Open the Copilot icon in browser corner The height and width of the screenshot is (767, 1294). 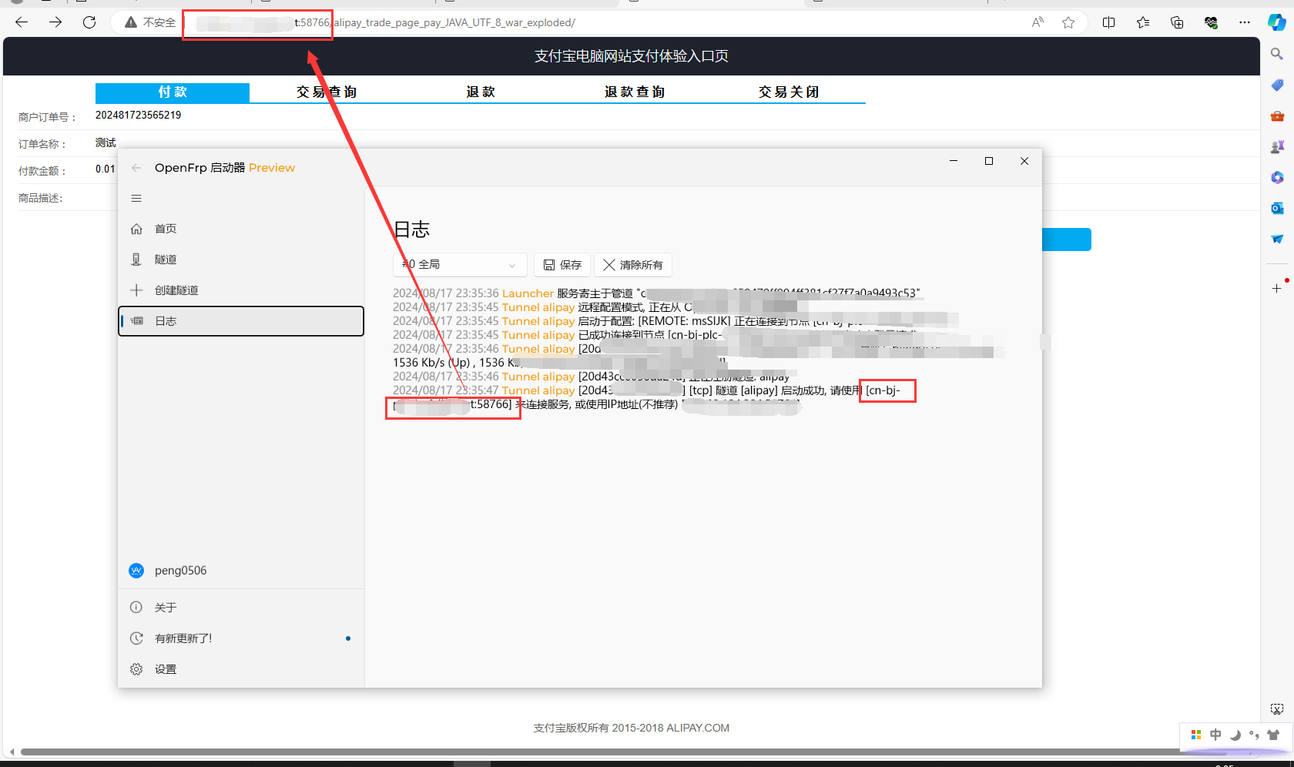[1277, 22]
